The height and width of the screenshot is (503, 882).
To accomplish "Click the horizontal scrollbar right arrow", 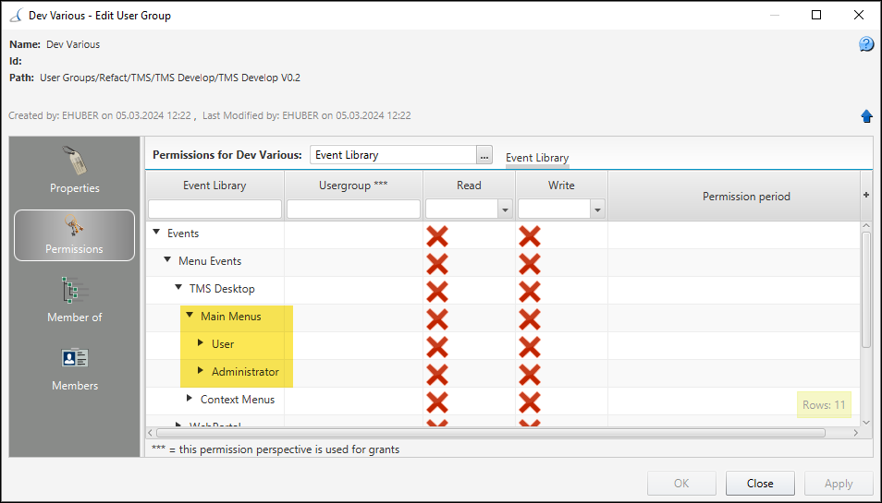I will tap(855, 433).
